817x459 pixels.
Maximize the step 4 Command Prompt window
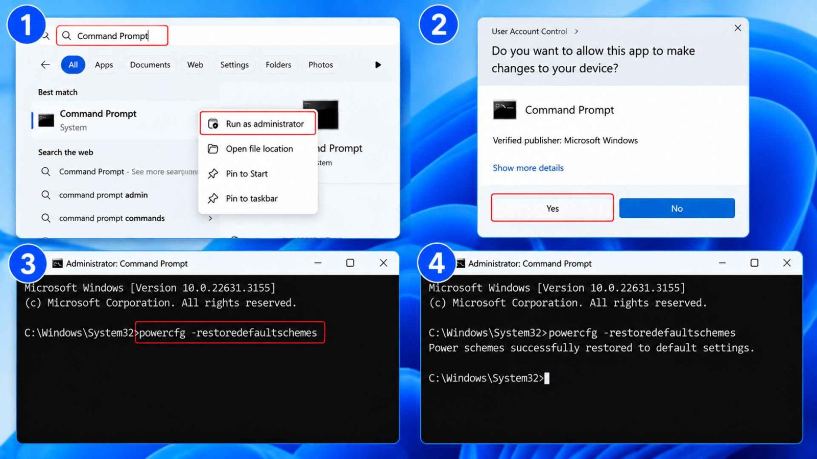pos(754,263)
